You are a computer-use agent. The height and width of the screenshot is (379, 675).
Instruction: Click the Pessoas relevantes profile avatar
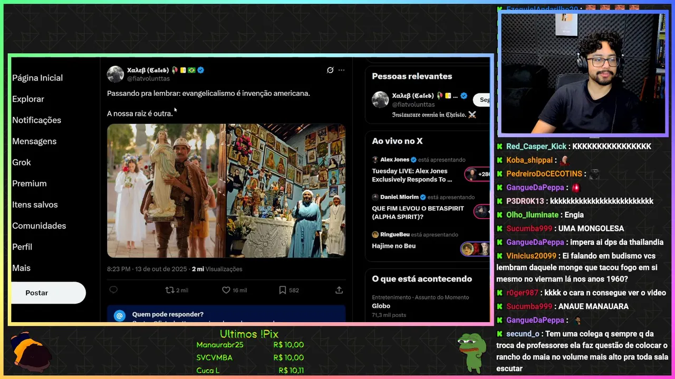[380, 99]
